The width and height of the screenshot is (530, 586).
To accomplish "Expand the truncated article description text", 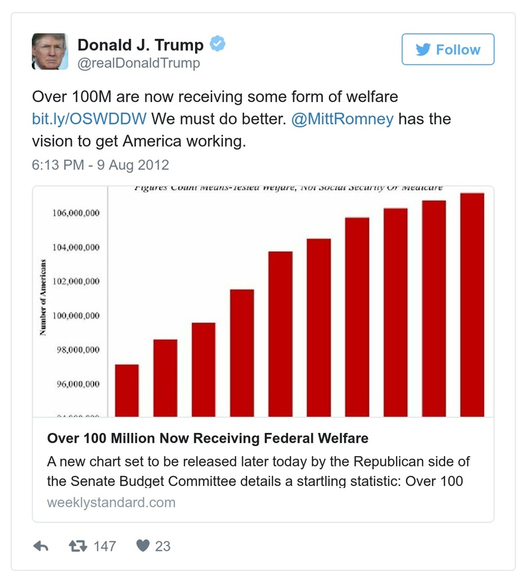I will point(259,472).
